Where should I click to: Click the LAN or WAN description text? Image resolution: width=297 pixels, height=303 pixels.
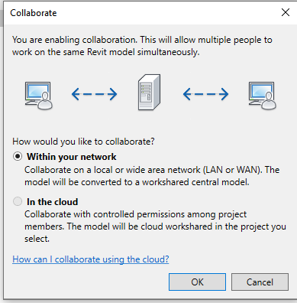(x=152, y=176)
